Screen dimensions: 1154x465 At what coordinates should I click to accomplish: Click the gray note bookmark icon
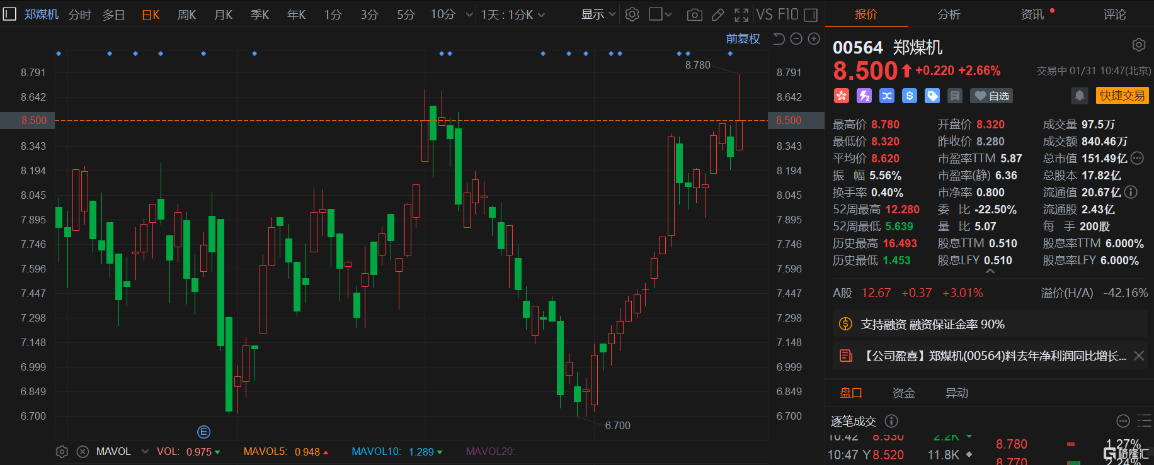coord(955,96)
